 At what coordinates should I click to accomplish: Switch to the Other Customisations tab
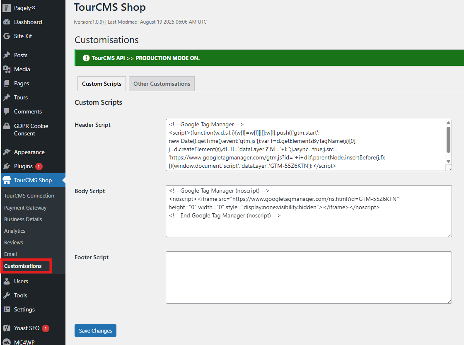pos(162,84)
